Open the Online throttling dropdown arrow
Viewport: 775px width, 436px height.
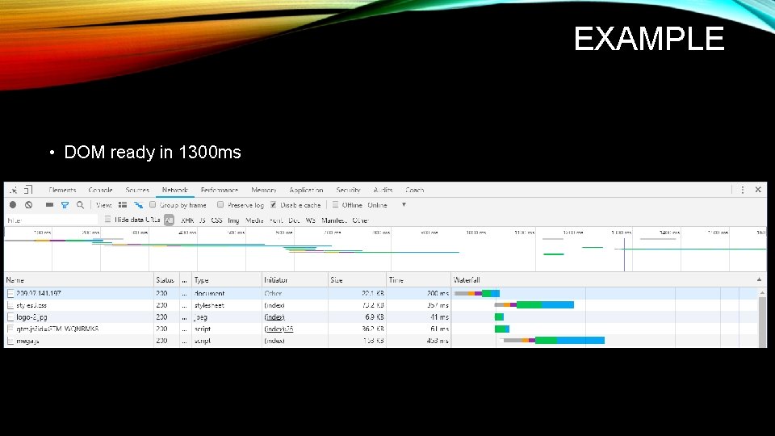(x=404, y=204)
